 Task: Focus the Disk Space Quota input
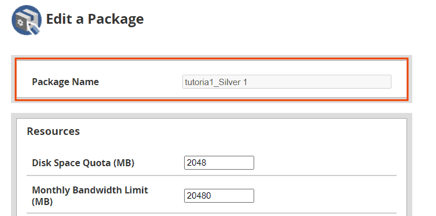(x=219, y=163)
